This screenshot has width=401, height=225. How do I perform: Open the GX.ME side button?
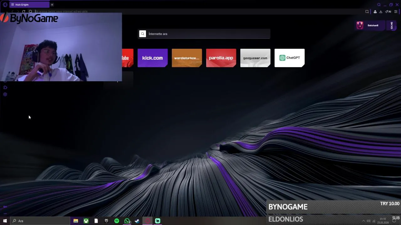[x=392, y=25]
